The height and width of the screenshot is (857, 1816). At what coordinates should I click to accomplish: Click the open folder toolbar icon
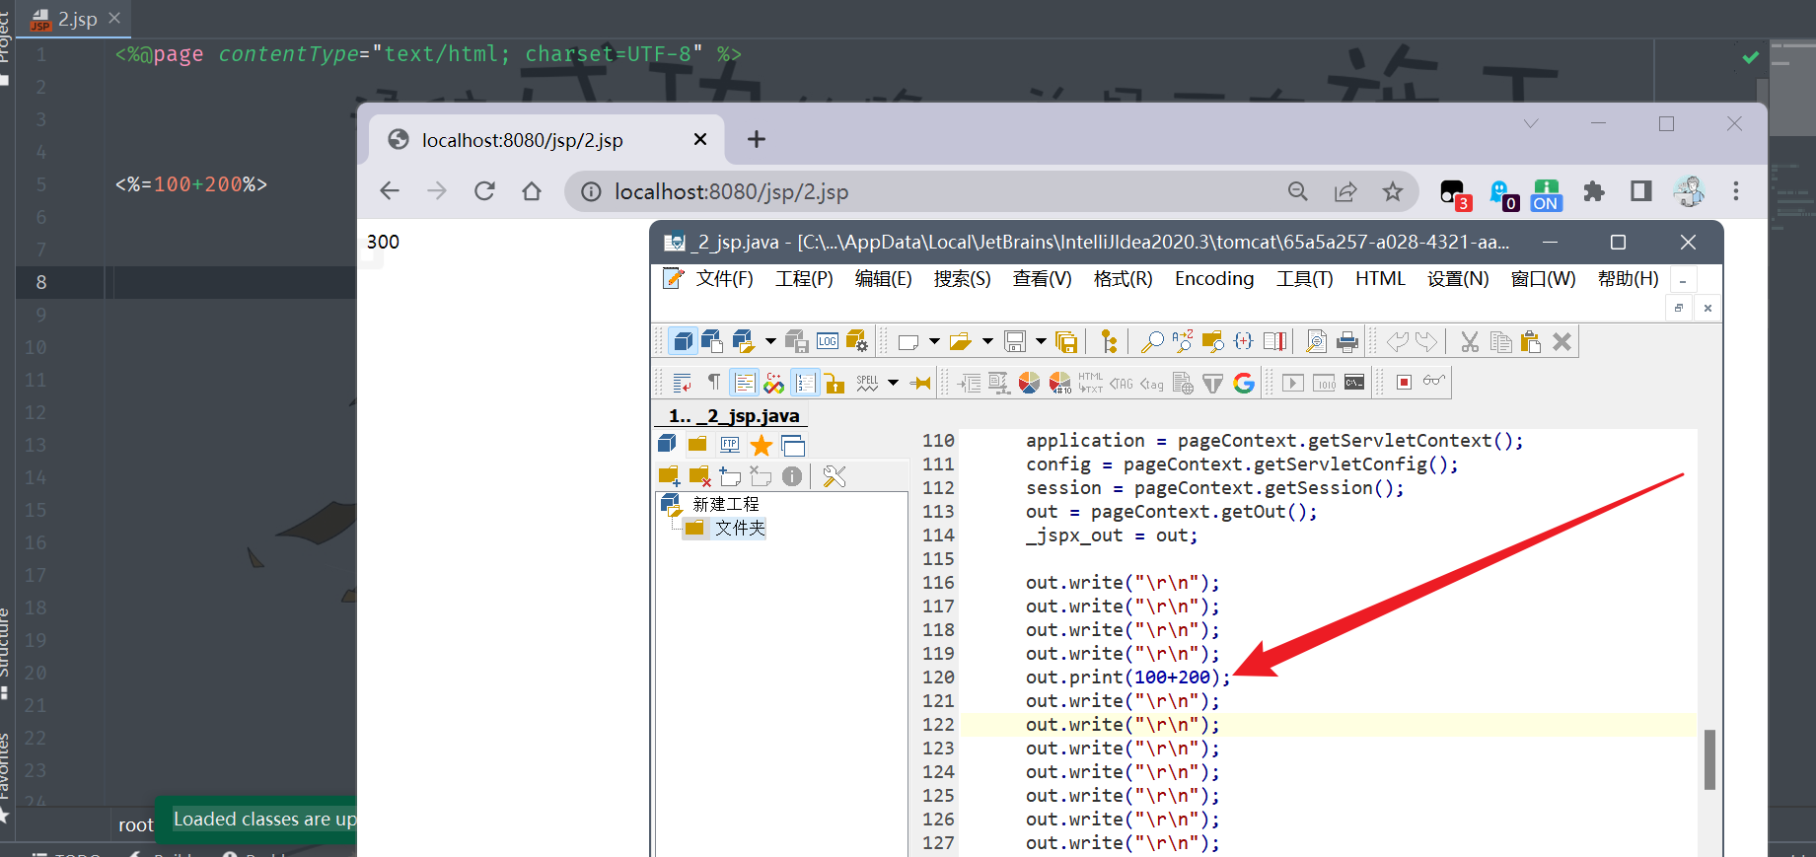pyautogui.click(x=960, y=342)
